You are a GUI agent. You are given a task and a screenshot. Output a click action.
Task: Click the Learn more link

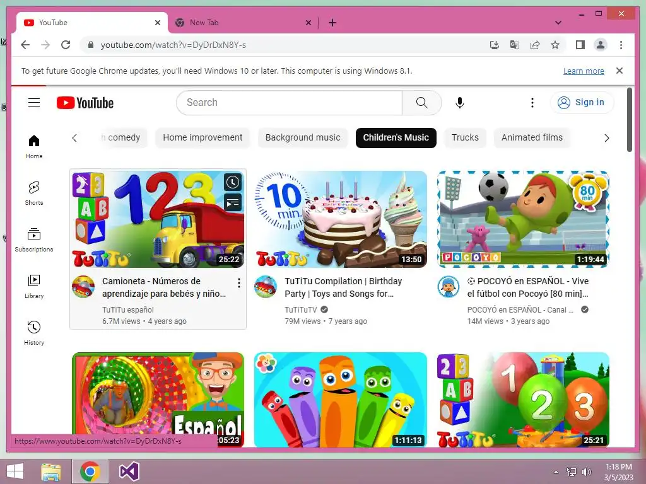coord(584,71)
